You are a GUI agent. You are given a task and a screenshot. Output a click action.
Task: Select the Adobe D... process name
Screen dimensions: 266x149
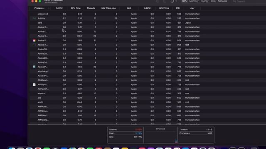[42, 41]
